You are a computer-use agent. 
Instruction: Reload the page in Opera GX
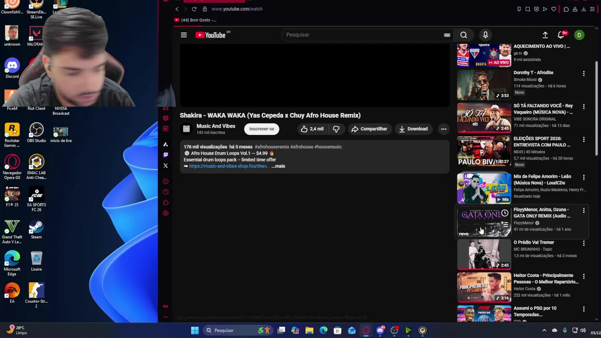click(x=194, y=9)
